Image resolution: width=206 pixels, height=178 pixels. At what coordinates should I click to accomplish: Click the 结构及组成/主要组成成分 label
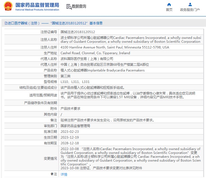[38, 88]
